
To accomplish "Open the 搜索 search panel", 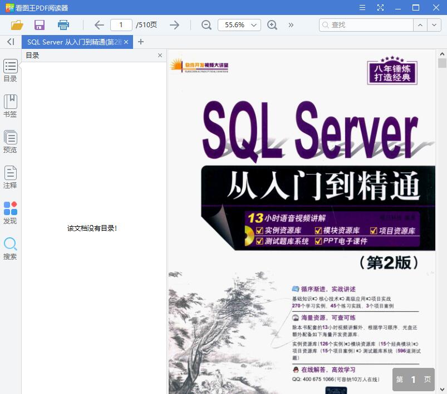I will [10, 248].
